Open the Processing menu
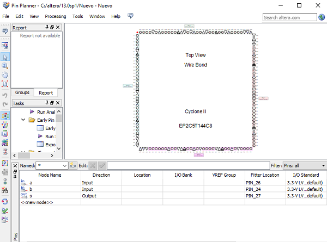 56,16
